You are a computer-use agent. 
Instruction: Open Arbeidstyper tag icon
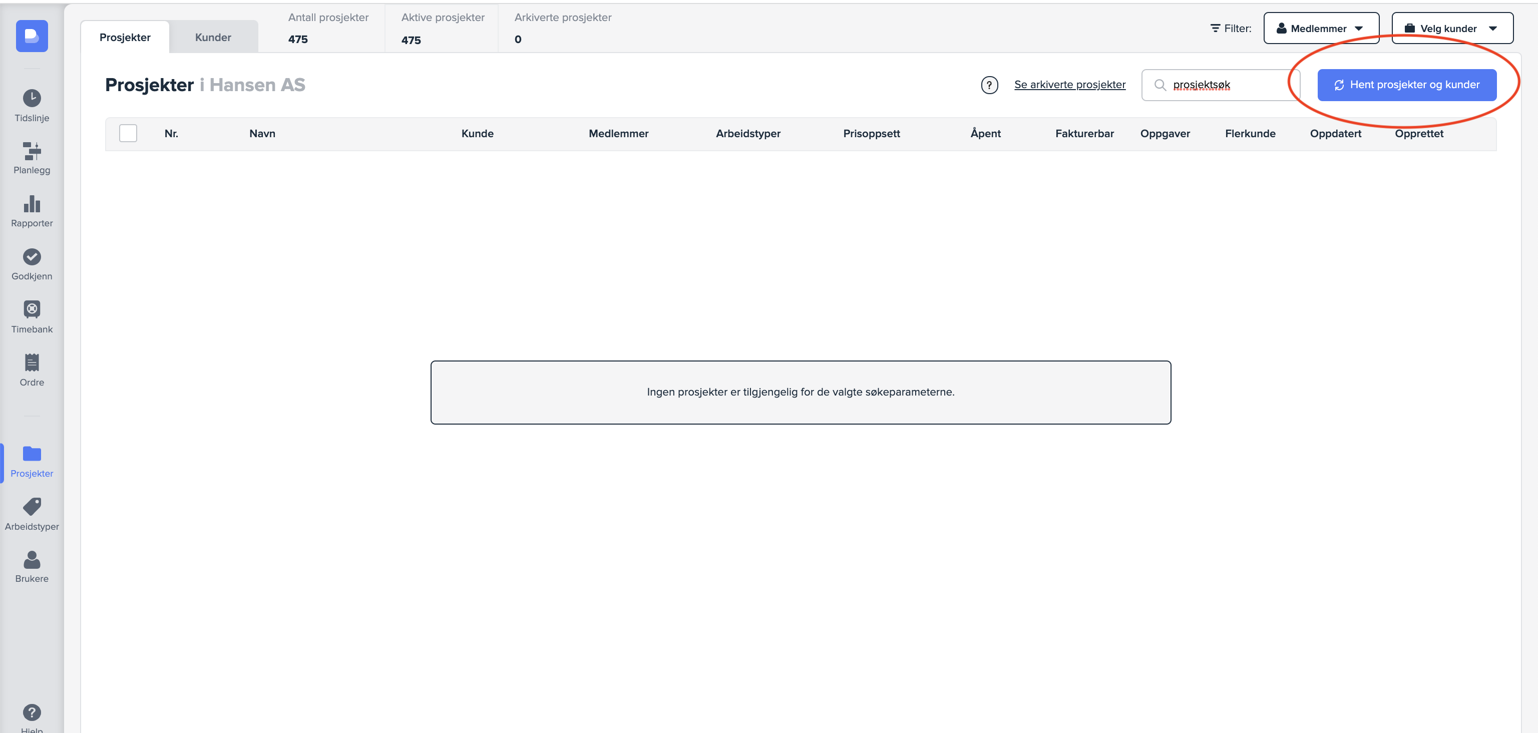tap(32, 507)
